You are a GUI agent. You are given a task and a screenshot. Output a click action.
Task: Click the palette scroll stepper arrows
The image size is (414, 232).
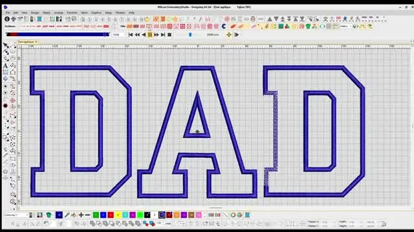click(x=204, y=215)
